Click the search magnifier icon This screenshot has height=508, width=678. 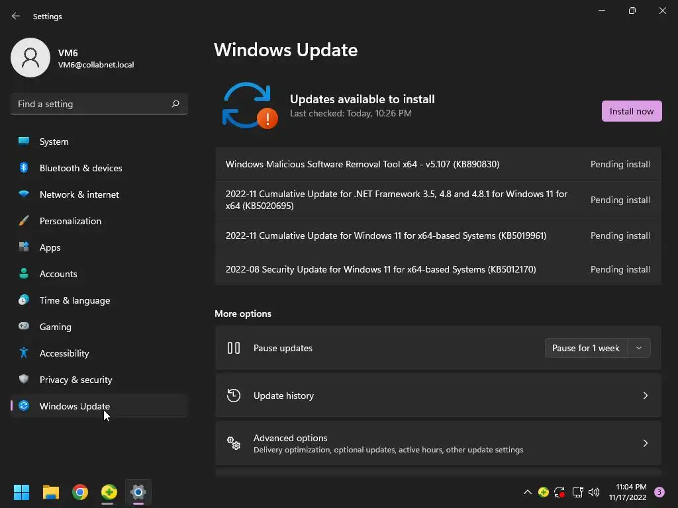point(175,104)
